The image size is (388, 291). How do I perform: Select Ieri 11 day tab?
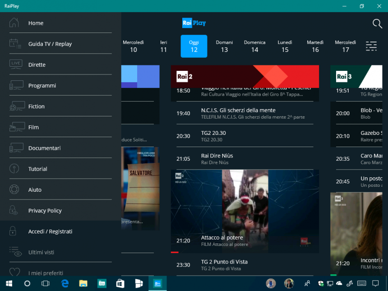(x=164, y=46)
